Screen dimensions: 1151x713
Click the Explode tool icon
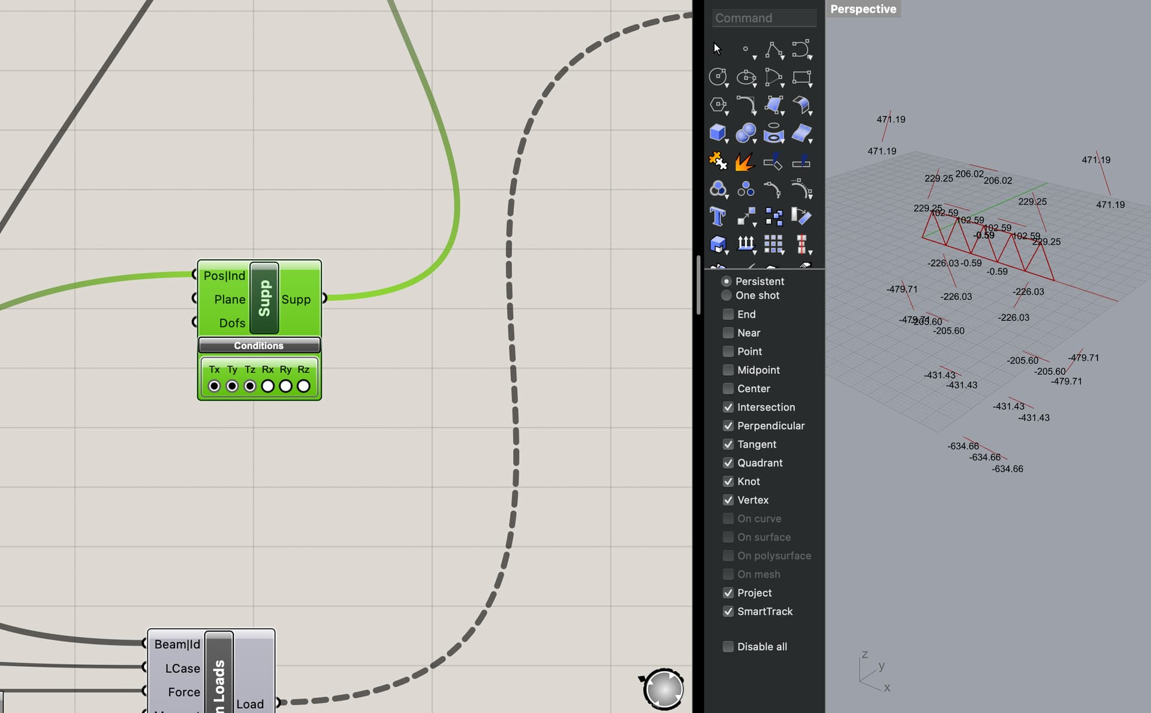click(x=745, y=161)
